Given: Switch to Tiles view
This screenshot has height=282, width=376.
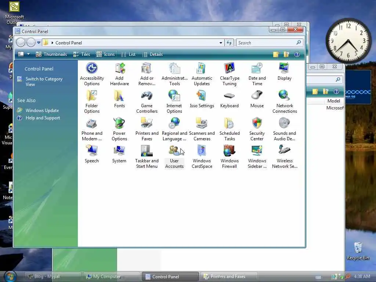Looking at the screenshot, I should click(82, 54).
